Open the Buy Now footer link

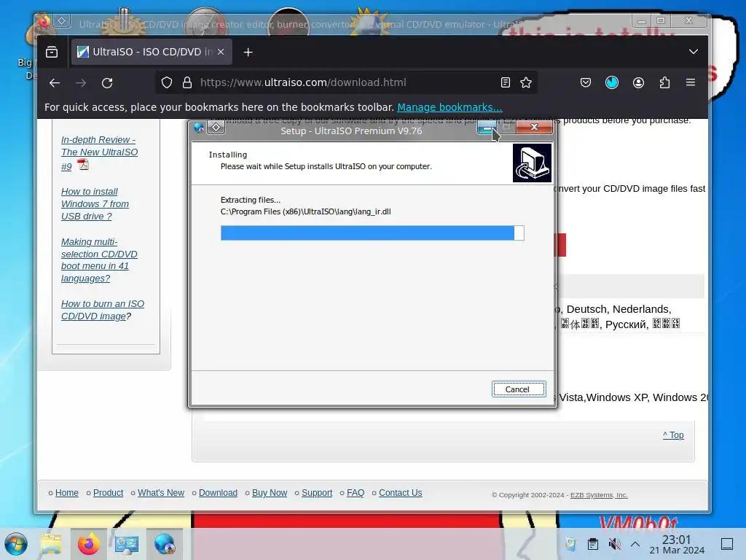coord(270,493)
